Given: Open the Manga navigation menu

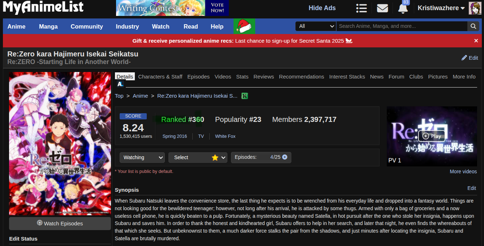Looking at the screenshot, I should pyautogui.click(x=48, y=26).
